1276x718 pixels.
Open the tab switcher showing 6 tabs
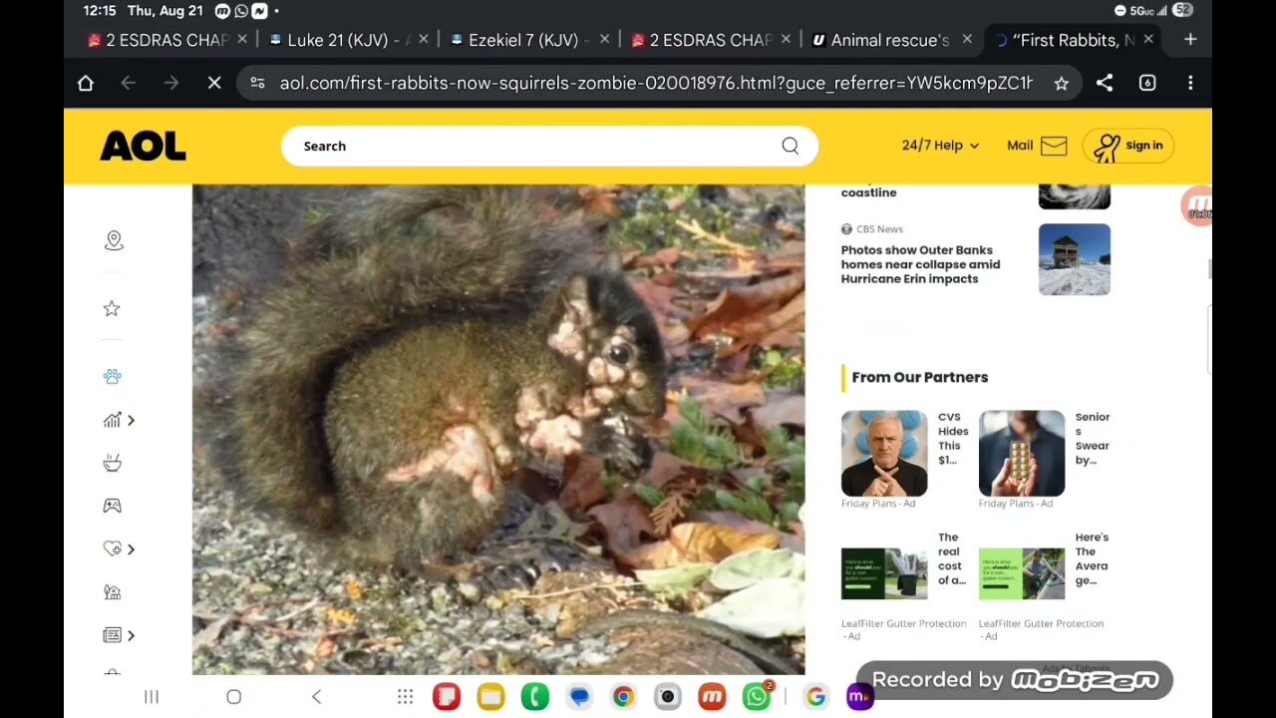1147,84
